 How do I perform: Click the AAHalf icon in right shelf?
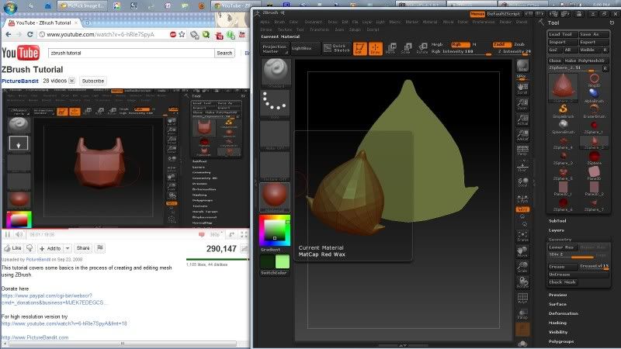coord(522,135)
